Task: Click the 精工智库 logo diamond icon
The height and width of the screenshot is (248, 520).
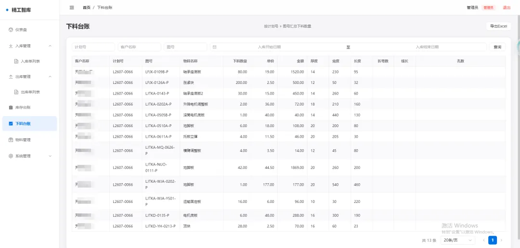Action: [7, 10]
